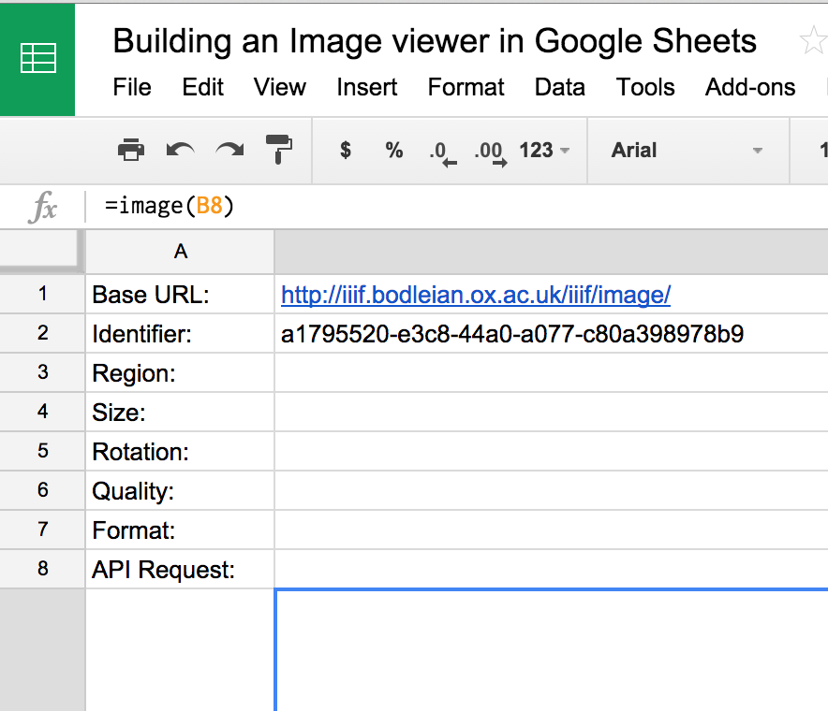Decrease decimal places button

[441, 152]
